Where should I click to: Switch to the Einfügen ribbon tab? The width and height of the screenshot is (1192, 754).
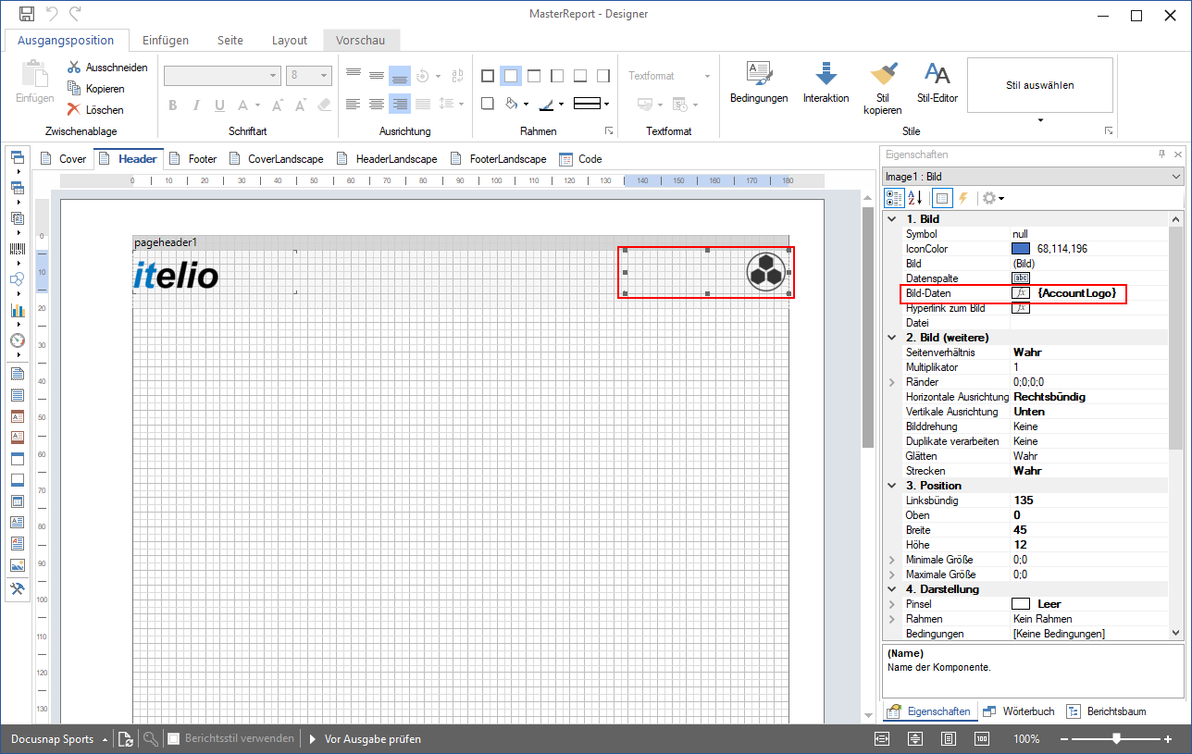166,40
